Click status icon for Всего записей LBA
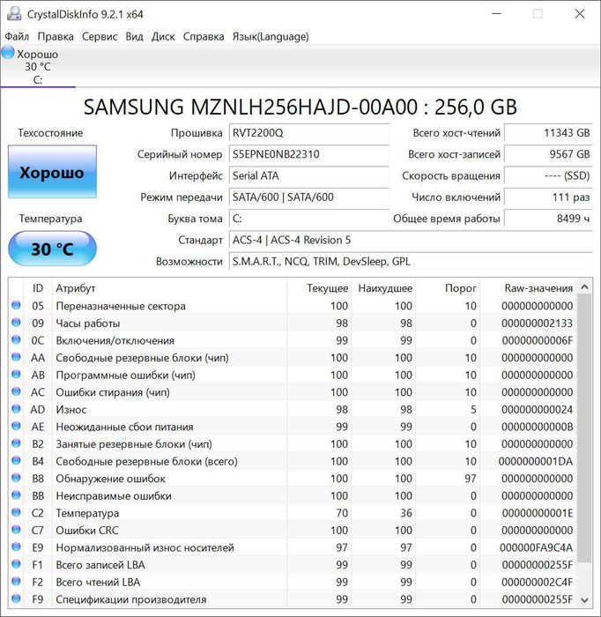Viewport: 601px width, 617px height. (16, 564)
